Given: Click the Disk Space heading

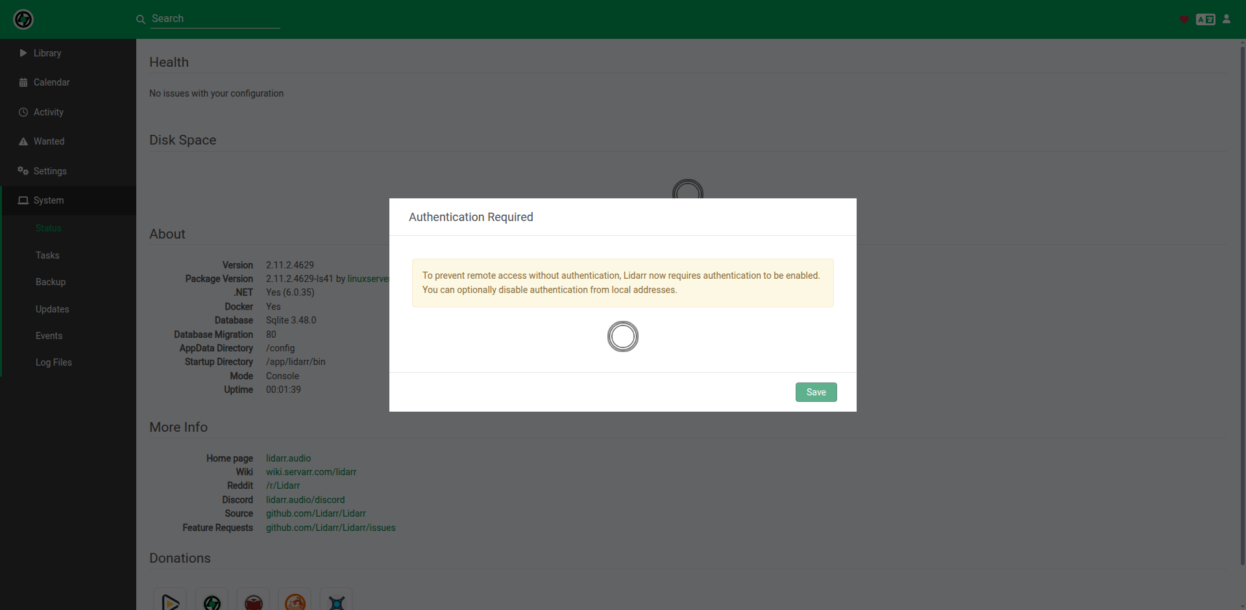Looking at the screenshot, I should click(x=182, y=140).
